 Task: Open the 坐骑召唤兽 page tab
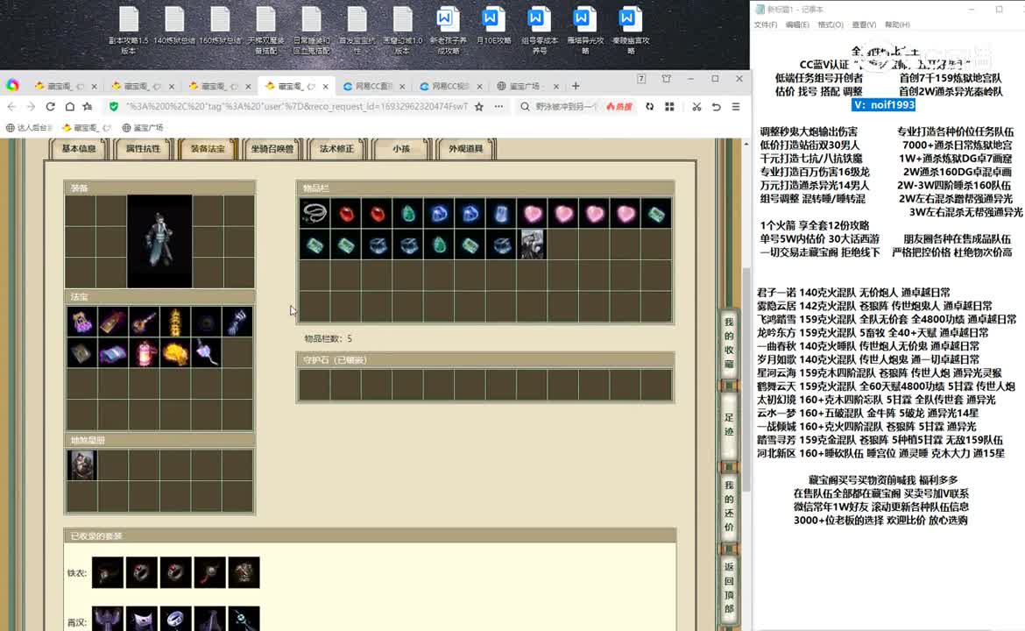(272, 148)
